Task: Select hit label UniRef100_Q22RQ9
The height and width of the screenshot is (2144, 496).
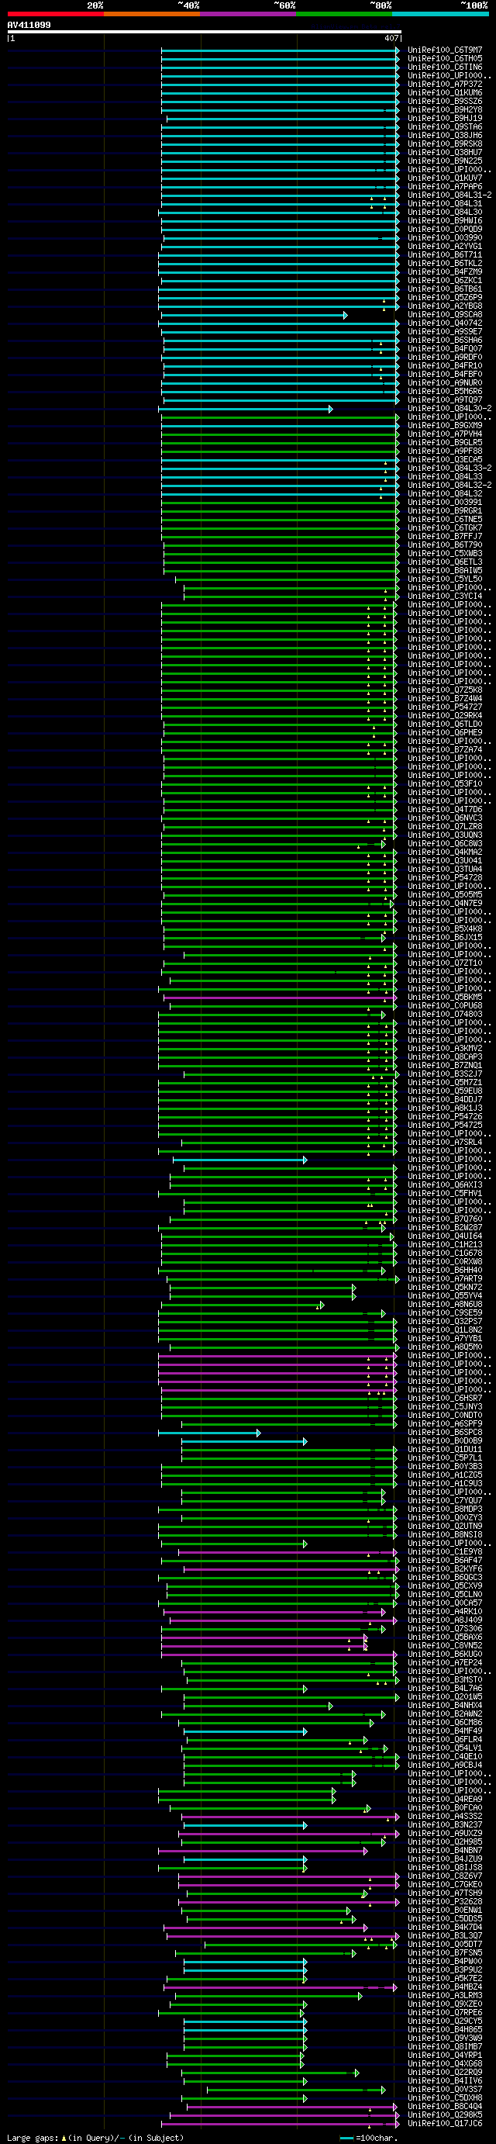Action: pos(444,2073)
